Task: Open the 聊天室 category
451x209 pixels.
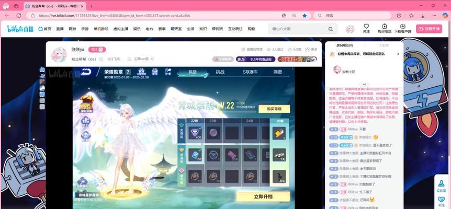Action: tap(176, 29)
